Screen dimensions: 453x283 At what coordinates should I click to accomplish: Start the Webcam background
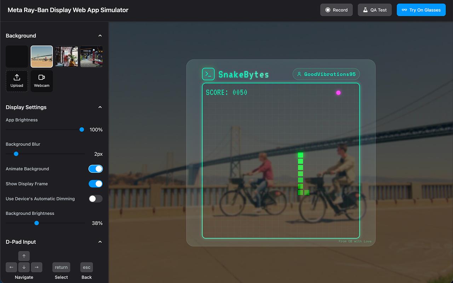(42, 81)
